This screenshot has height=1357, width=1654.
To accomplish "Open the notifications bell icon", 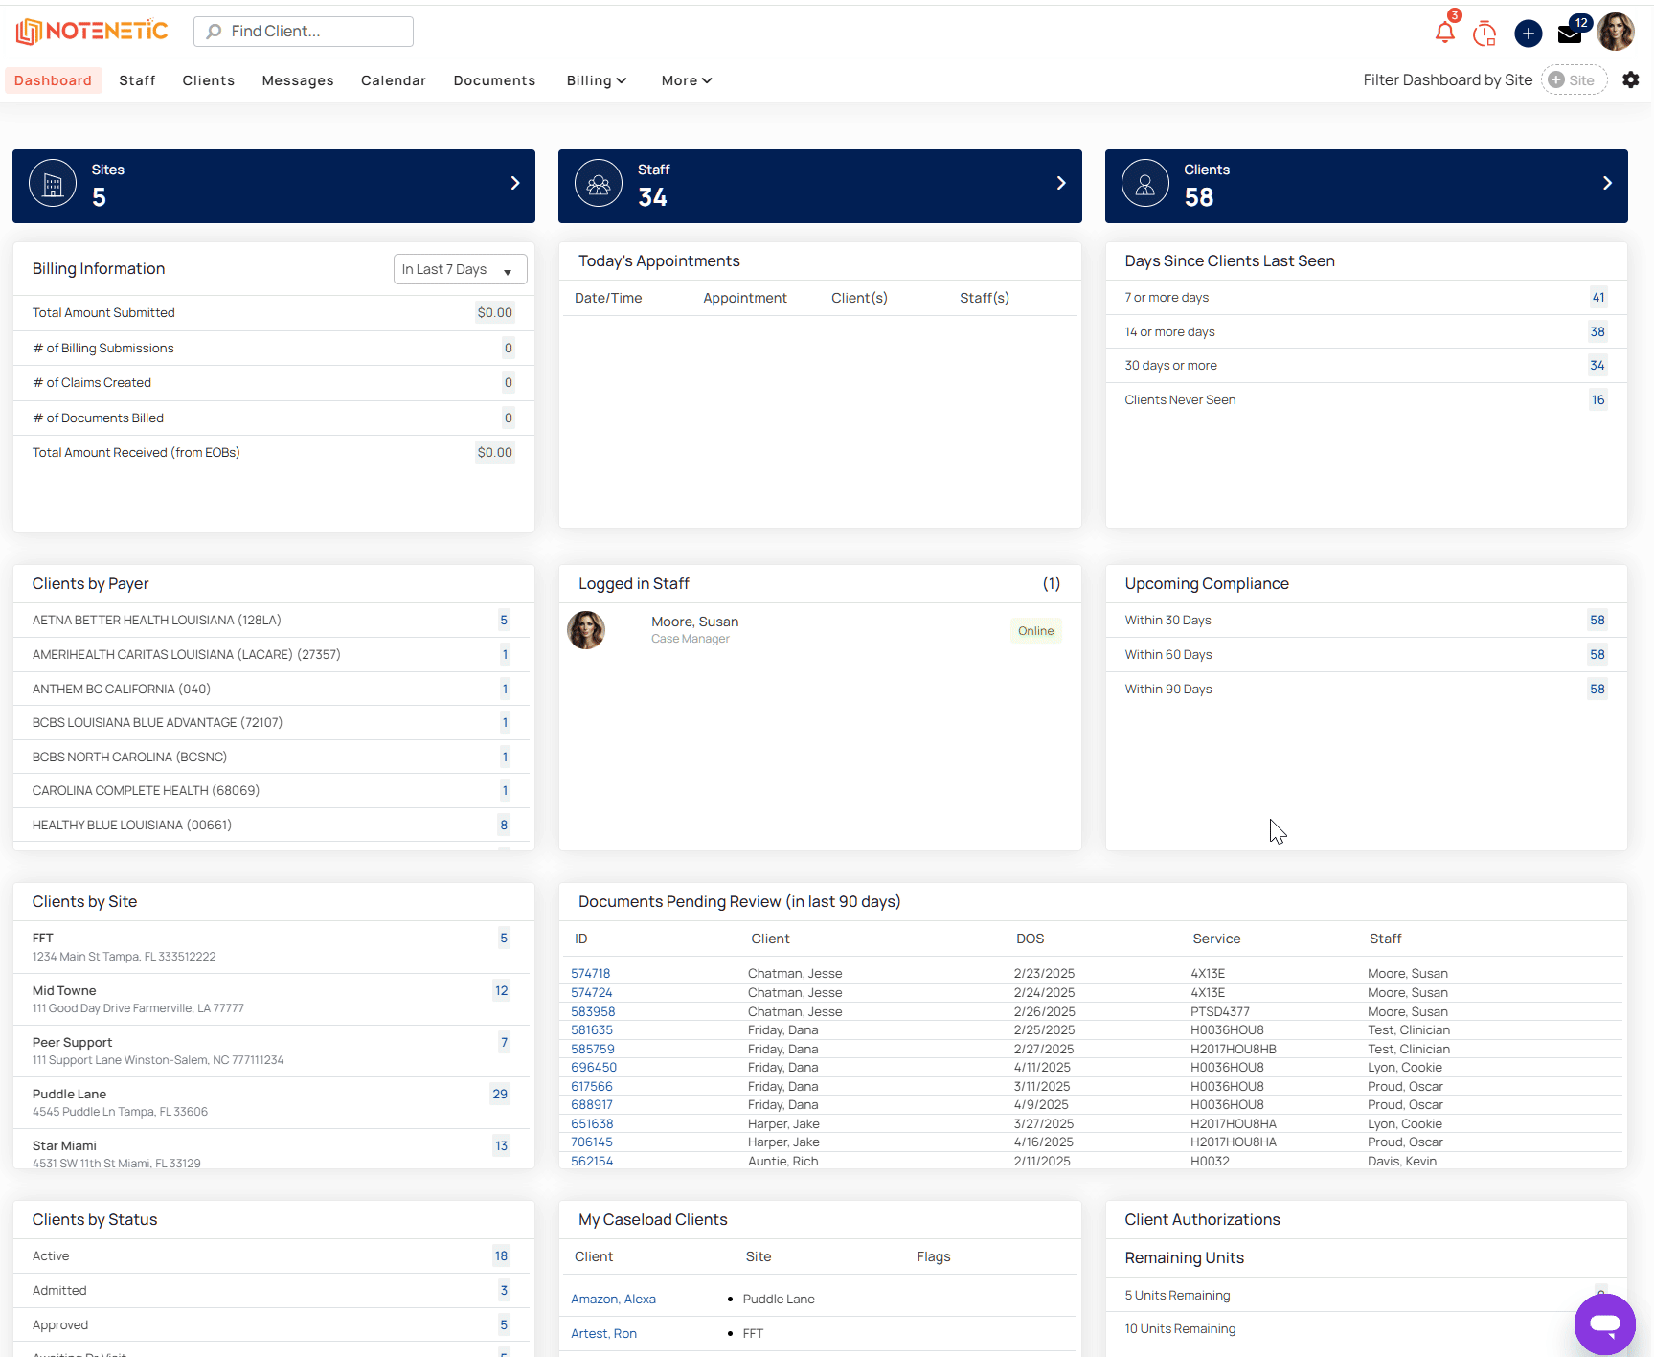I will 1444,34.
